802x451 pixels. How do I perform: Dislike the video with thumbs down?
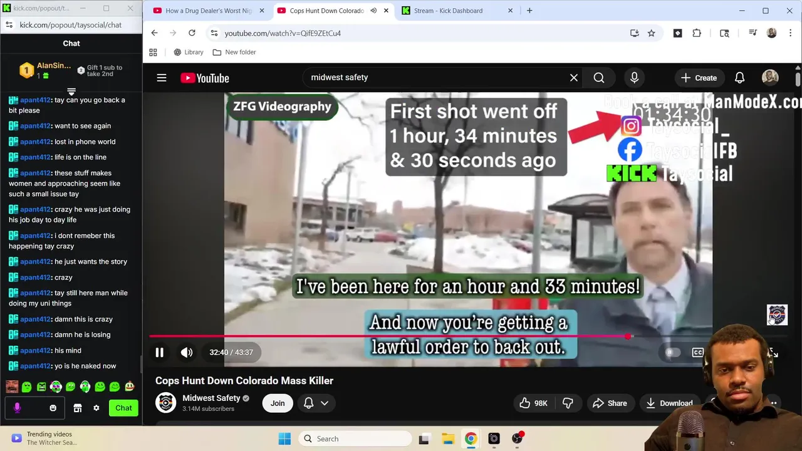568,403
